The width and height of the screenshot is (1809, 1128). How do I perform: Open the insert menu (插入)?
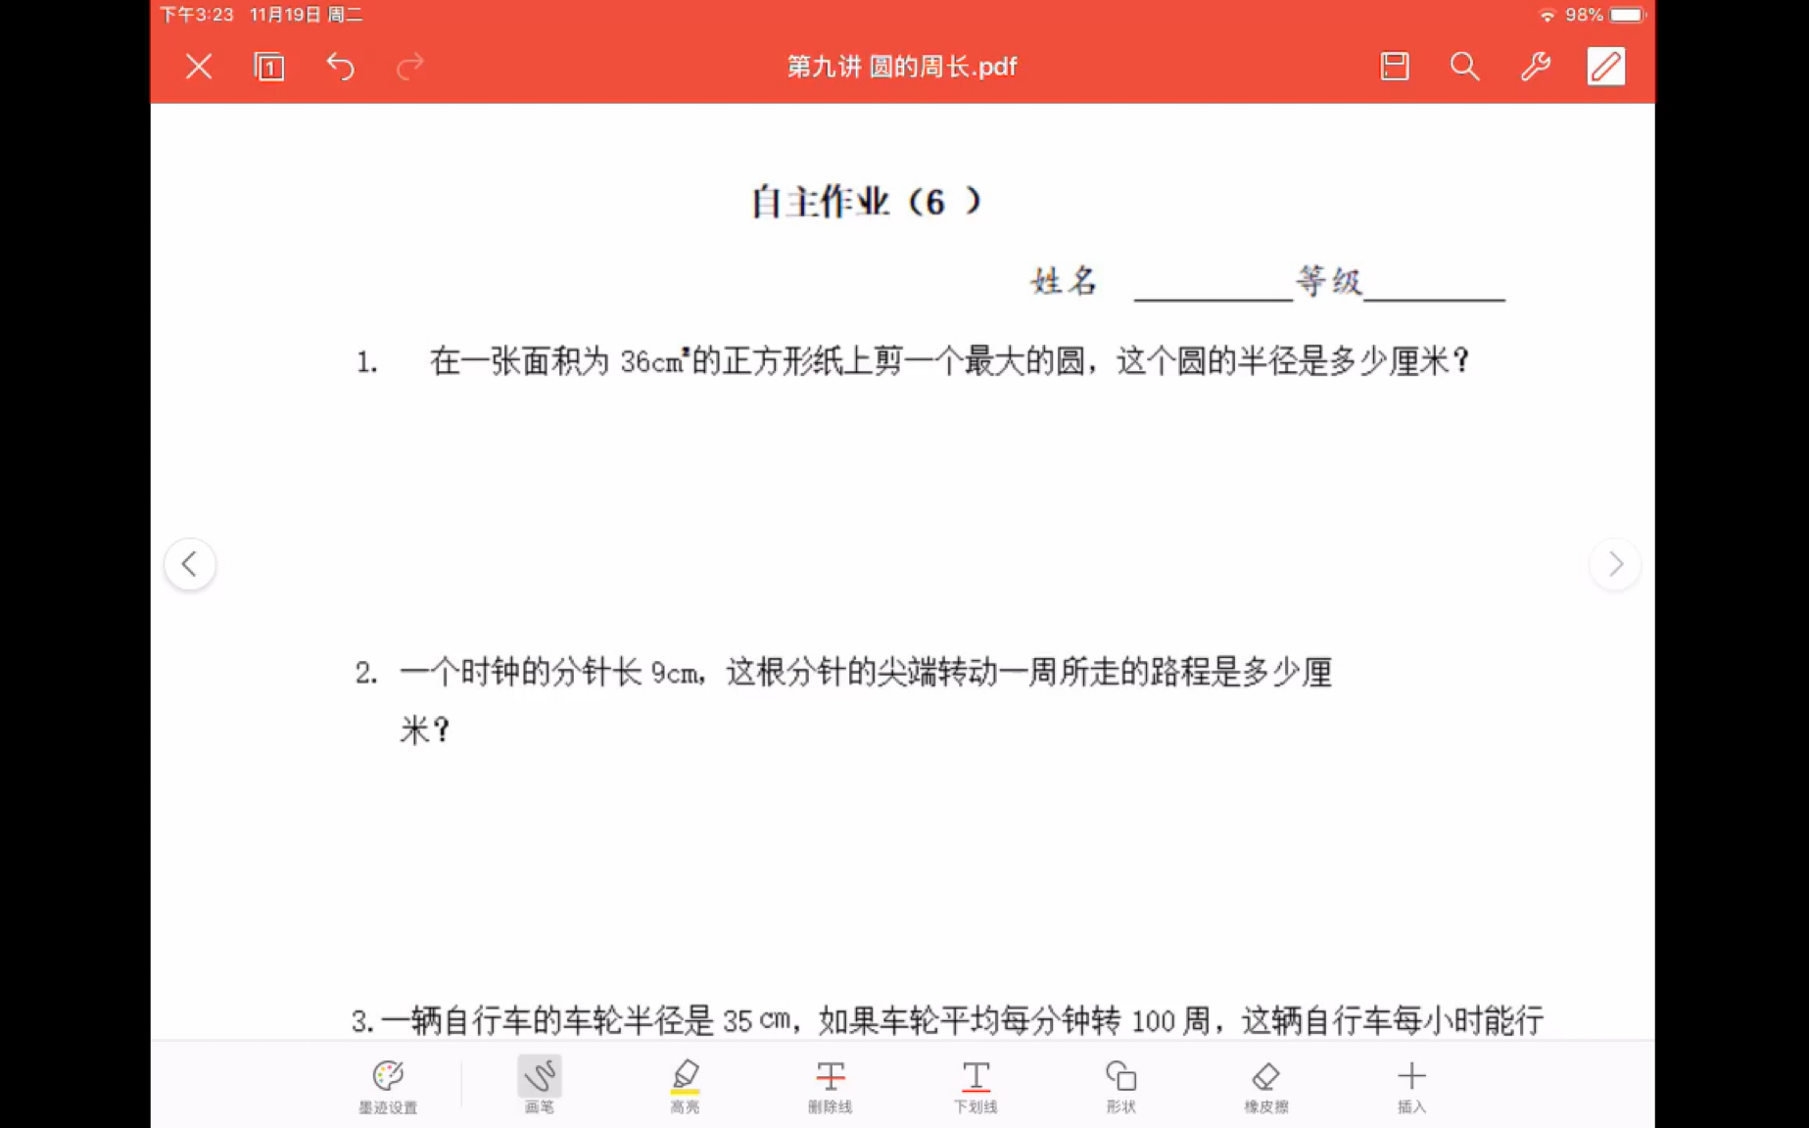(x=1411, y=1087)
